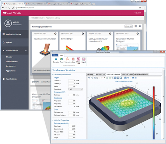
Task: Switch running applications to list view
Action: [140, 26]
